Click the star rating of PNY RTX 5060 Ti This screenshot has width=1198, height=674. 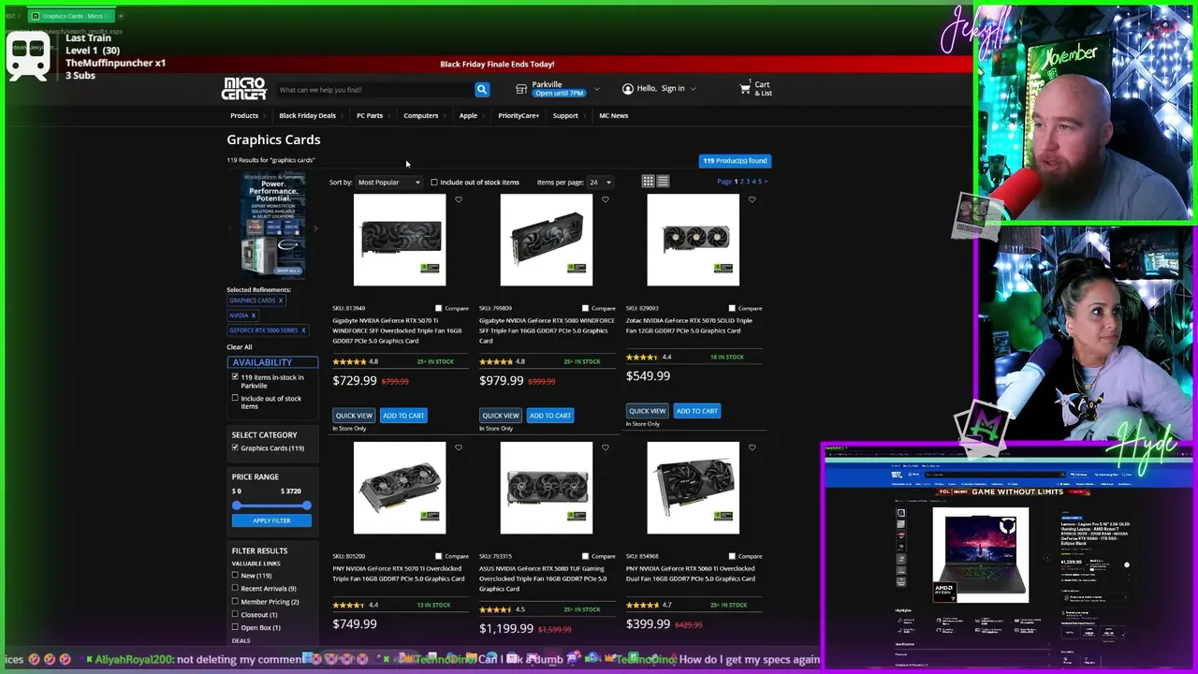coord(642,605)
